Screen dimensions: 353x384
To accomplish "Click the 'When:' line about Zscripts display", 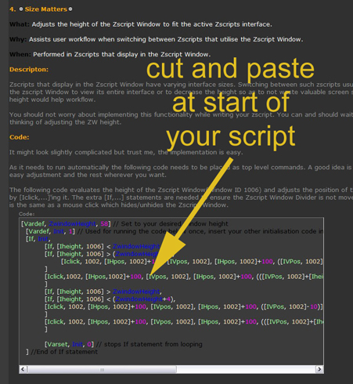I will click(110, 54).
